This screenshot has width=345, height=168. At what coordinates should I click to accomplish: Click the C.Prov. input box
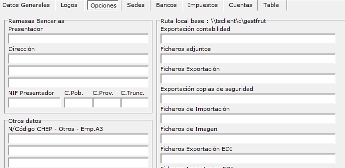click(x=106, y=103)
